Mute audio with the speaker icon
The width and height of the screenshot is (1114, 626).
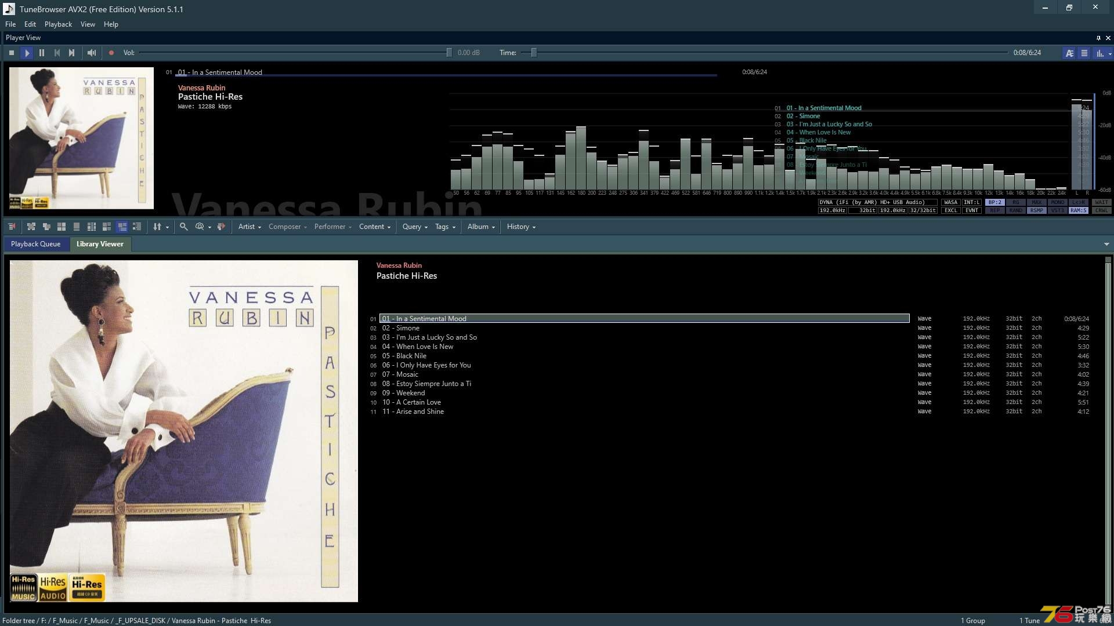coord(92,53)
